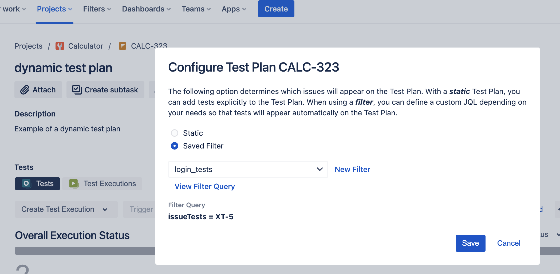
Task: Expand the Dashboards menu chevron
Action: coord(169,9)
